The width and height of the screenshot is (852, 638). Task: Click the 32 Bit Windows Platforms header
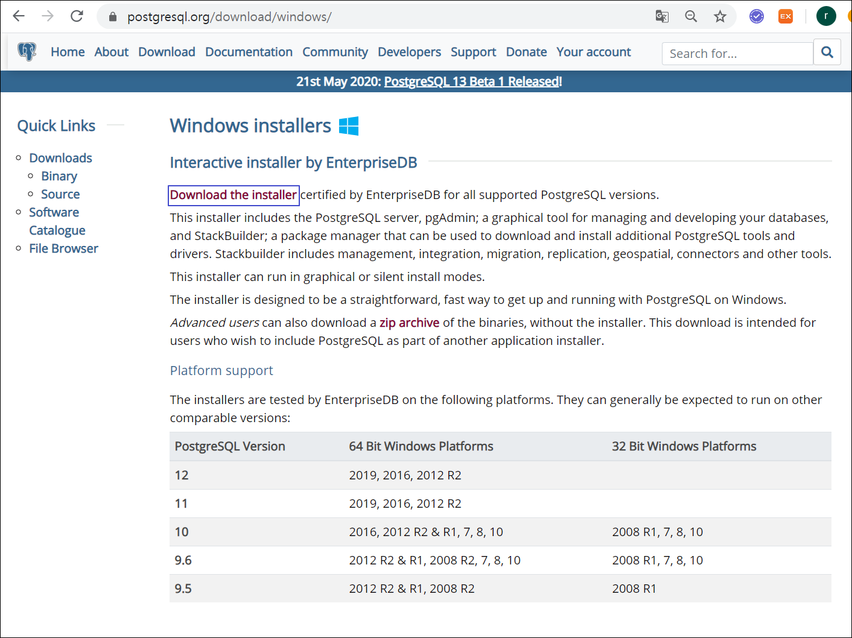(x=684, y=446)
